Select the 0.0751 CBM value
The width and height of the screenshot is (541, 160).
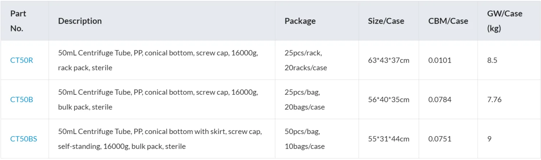click(440, 139)
